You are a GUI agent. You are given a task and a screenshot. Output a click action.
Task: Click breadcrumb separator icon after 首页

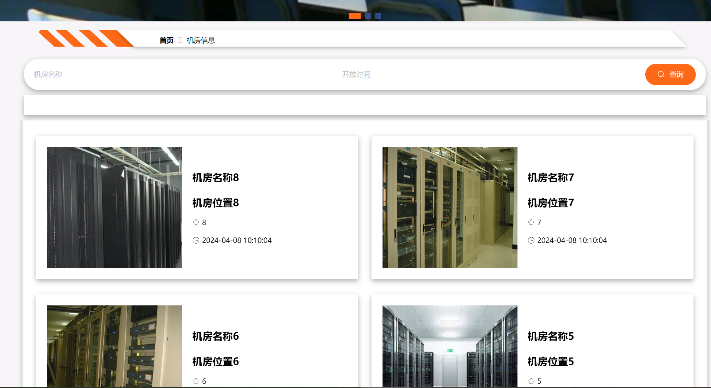(x=180, y=40)
